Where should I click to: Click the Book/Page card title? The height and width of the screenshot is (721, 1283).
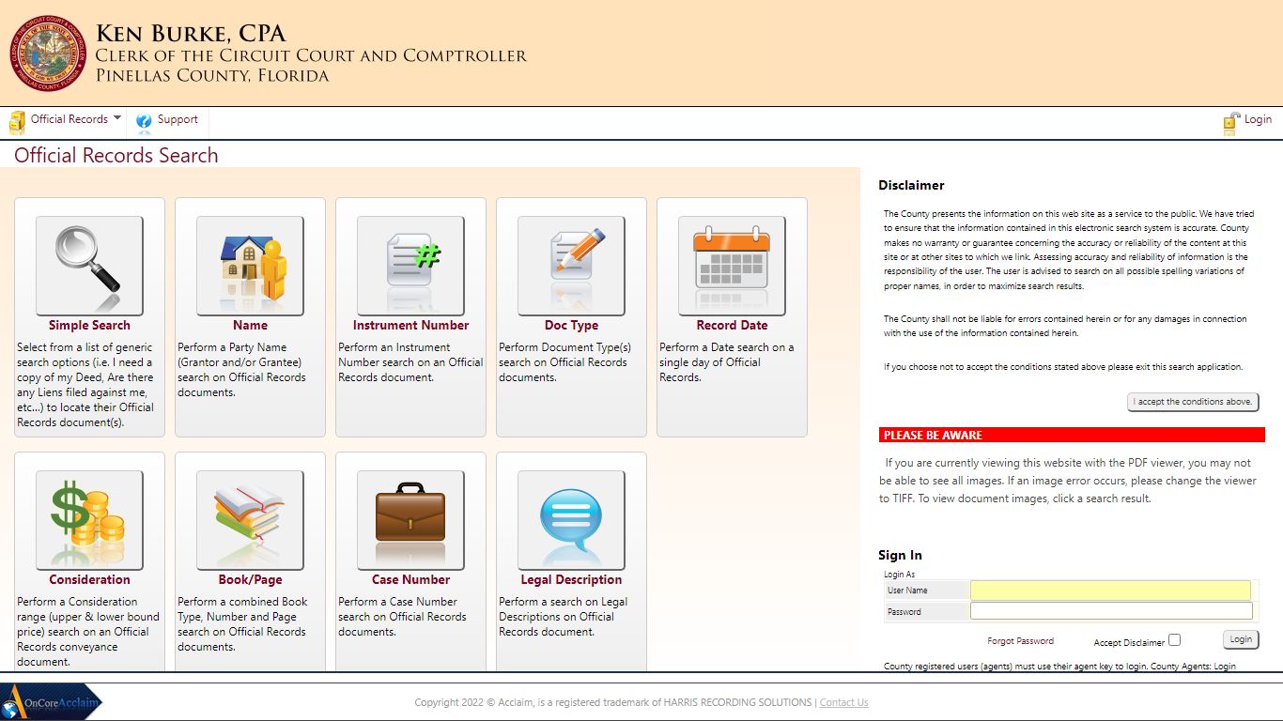pos(250,580)
